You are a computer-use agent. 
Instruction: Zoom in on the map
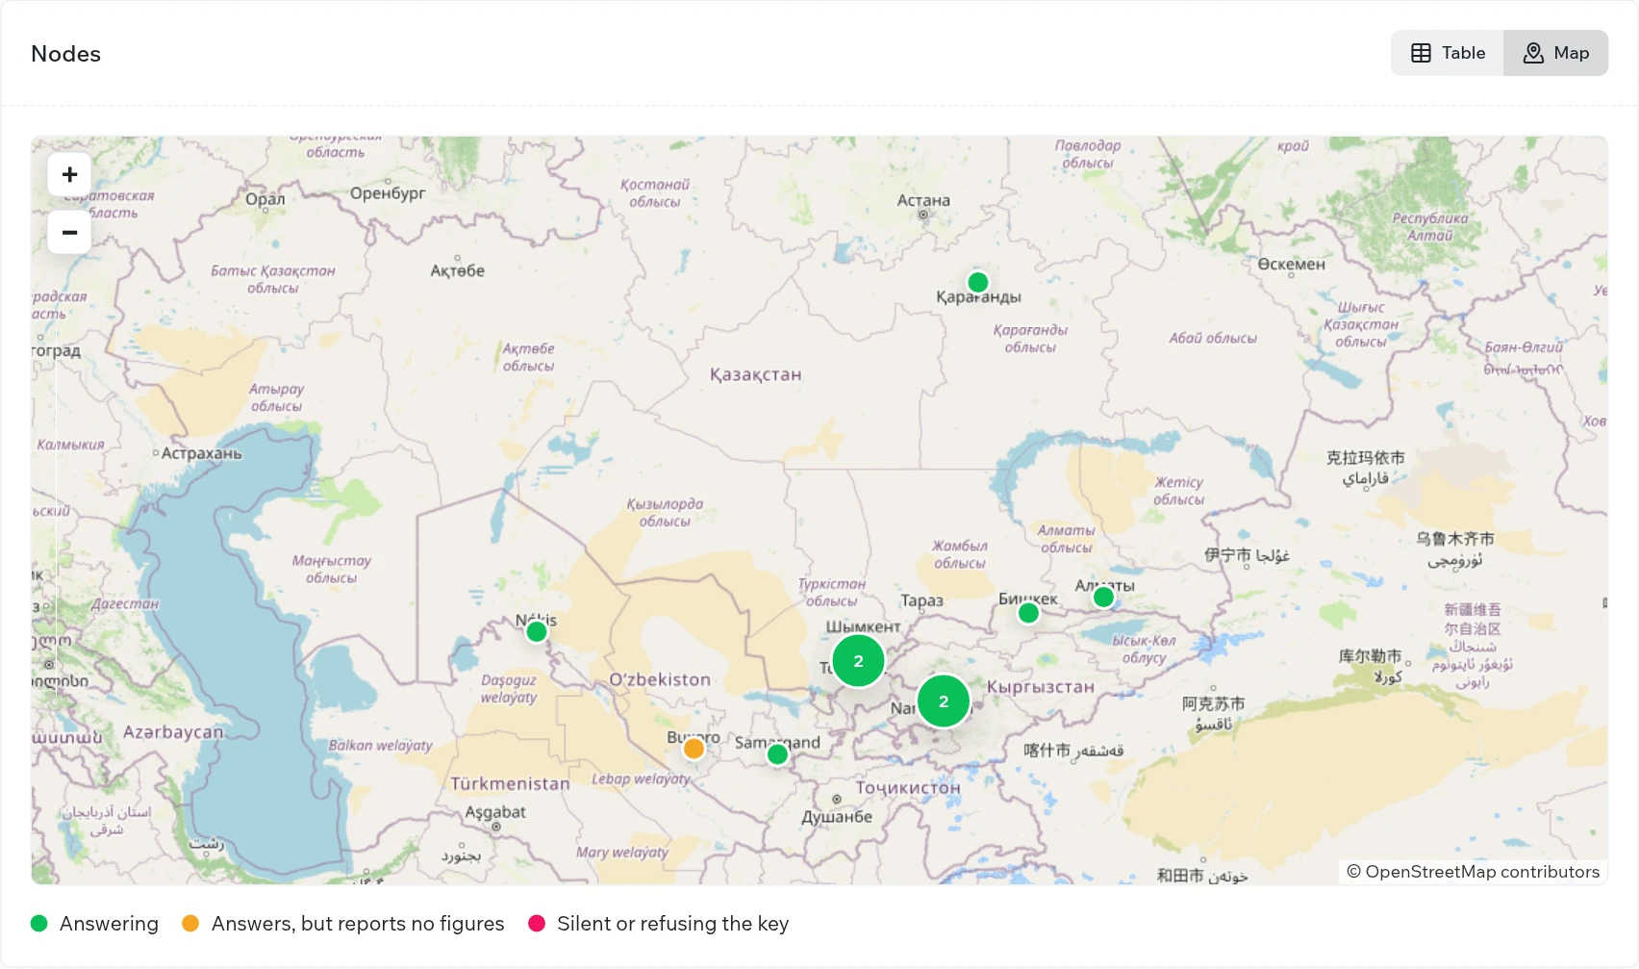pos(69,174)
